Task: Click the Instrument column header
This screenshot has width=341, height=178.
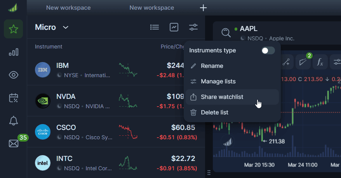Action: pyautogui.click(x=49, y=47)
